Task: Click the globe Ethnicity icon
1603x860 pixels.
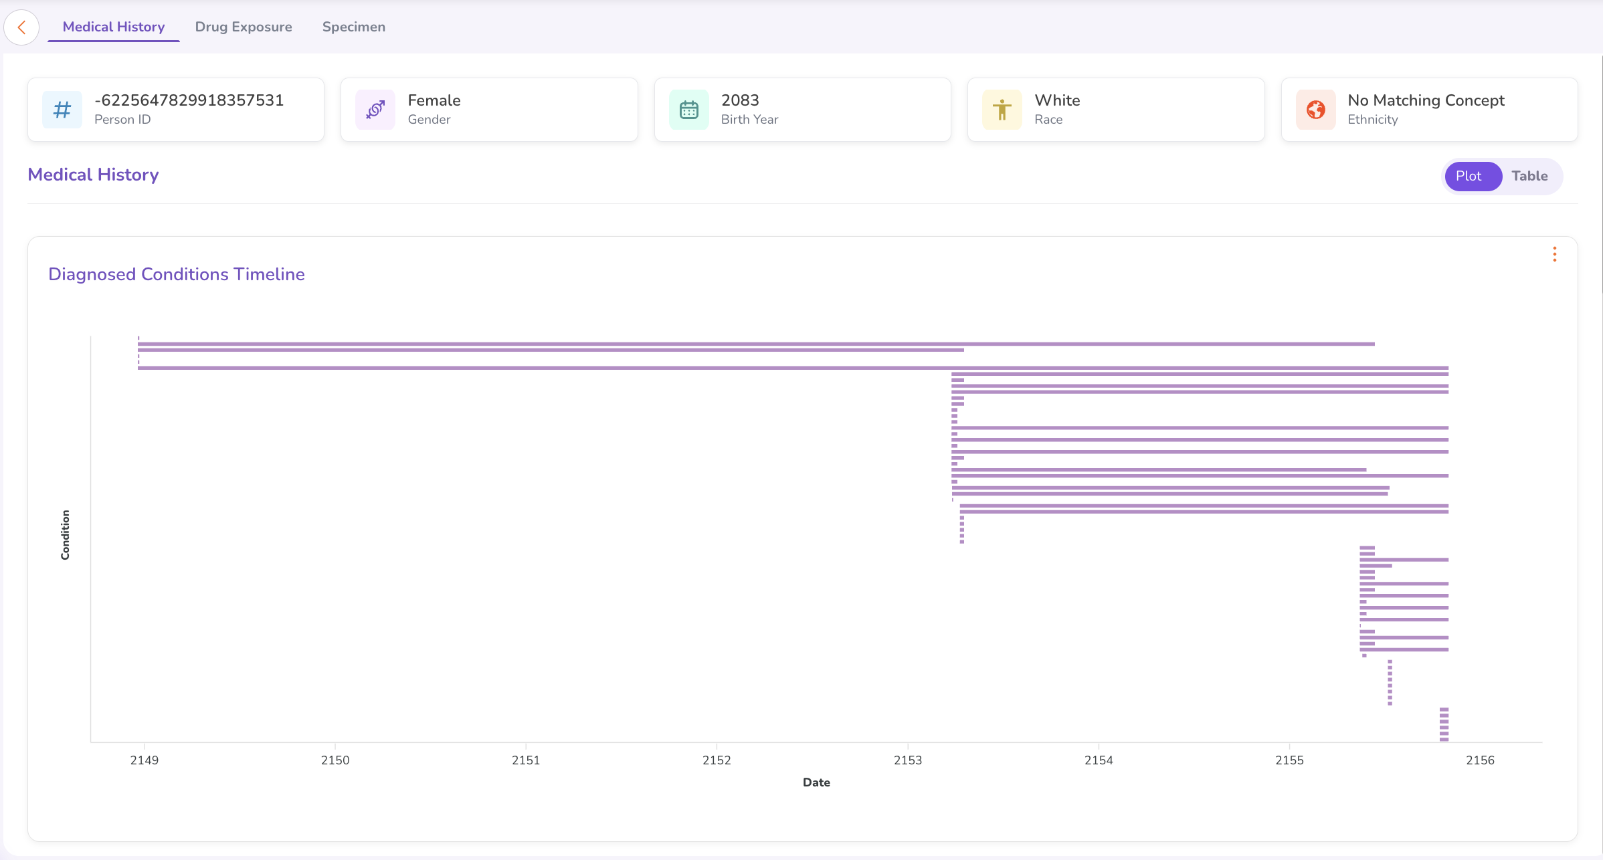Action: 1316,110
